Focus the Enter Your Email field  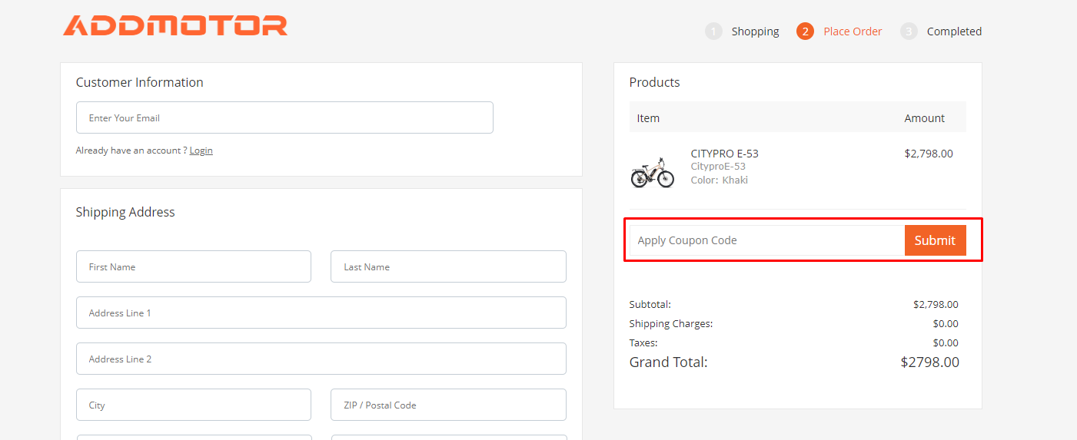pos(284,117)
